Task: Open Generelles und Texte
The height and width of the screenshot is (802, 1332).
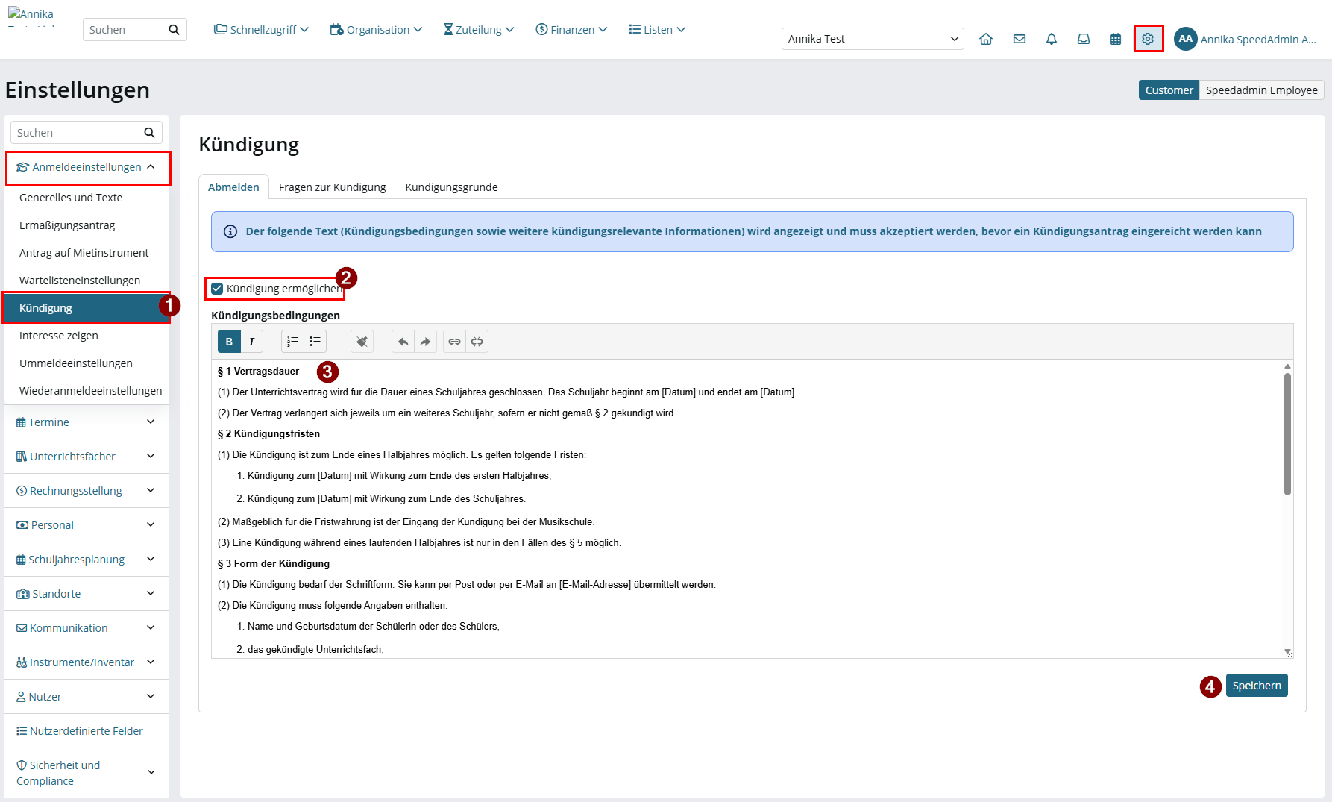Action: 87,198
